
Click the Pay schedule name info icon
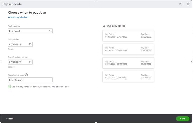coord(26,75)
